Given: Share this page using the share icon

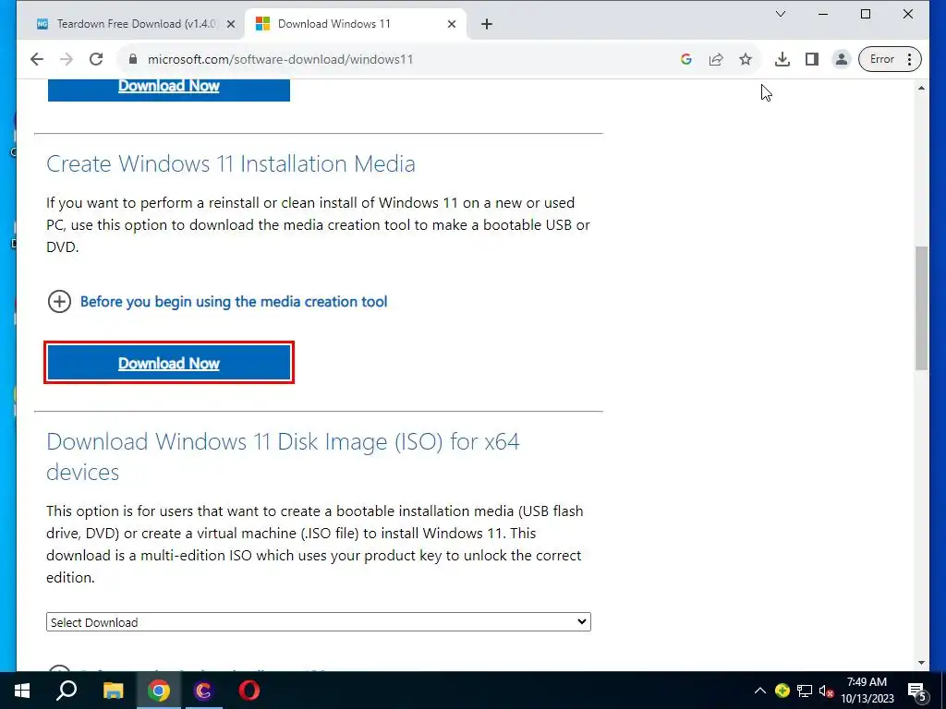Looking at the screenshot, I should [716, 59].
